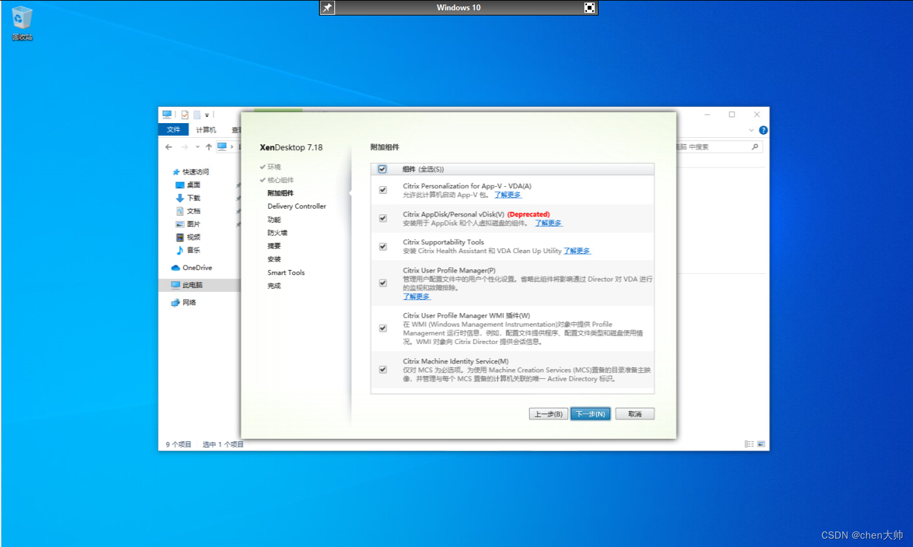Switch Explorer to details view icon
Image resolution: width=913 pixels, height=547 pixels.
pos(749,444)
